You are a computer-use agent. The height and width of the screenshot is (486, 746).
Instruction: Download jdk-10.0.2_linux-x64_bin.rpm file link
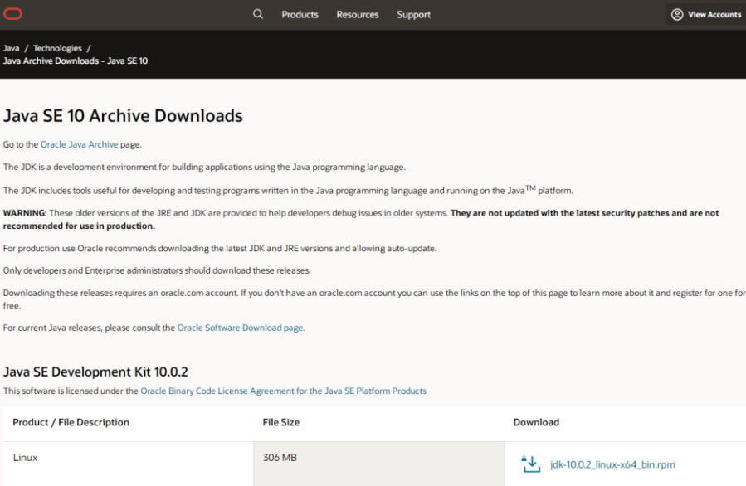coord(612,464)
